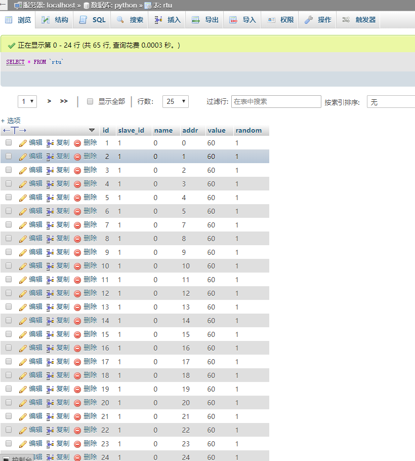Switch to the SQL tab
The height and width of the screenshot is (461, 415).
tap(92, 20)
